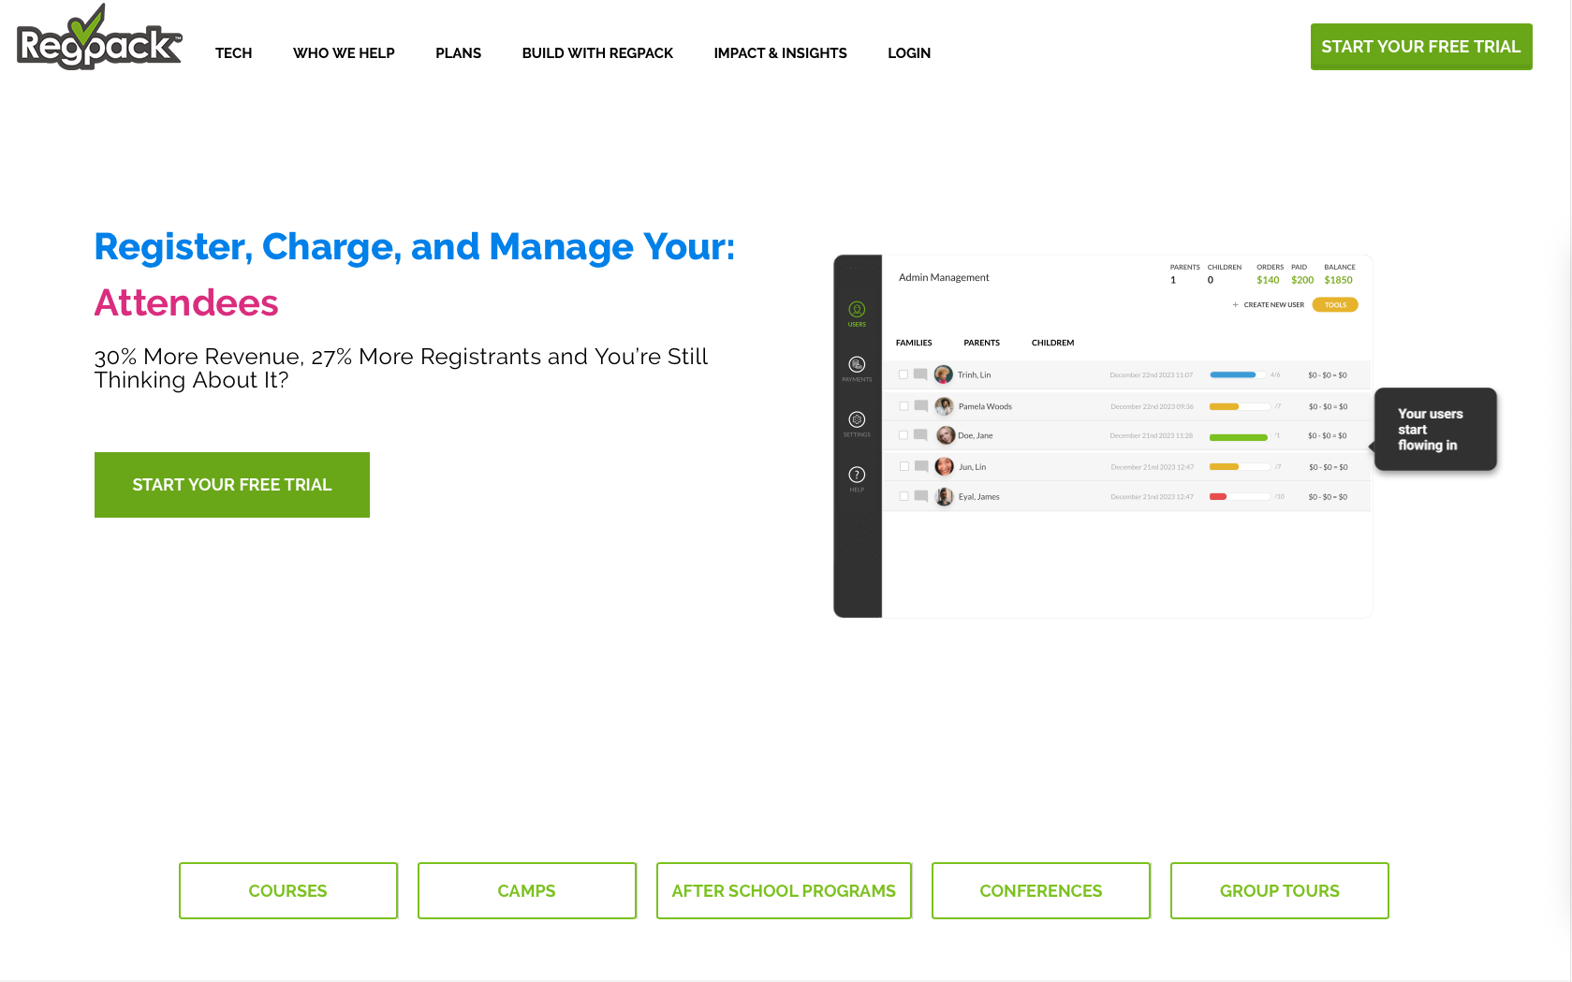Viewport: 1572px width, 982px height.
Task: Click the orange progress bar for Jun, Lin
Action: [1225, 466]
